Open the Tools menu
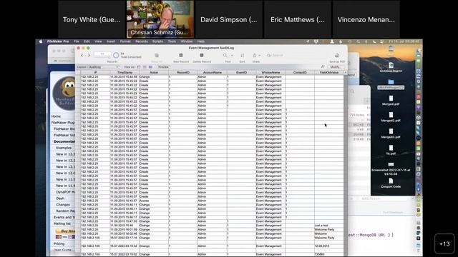Image resolution: width=458 pixels, height=257 pixels. click(172, 41)
